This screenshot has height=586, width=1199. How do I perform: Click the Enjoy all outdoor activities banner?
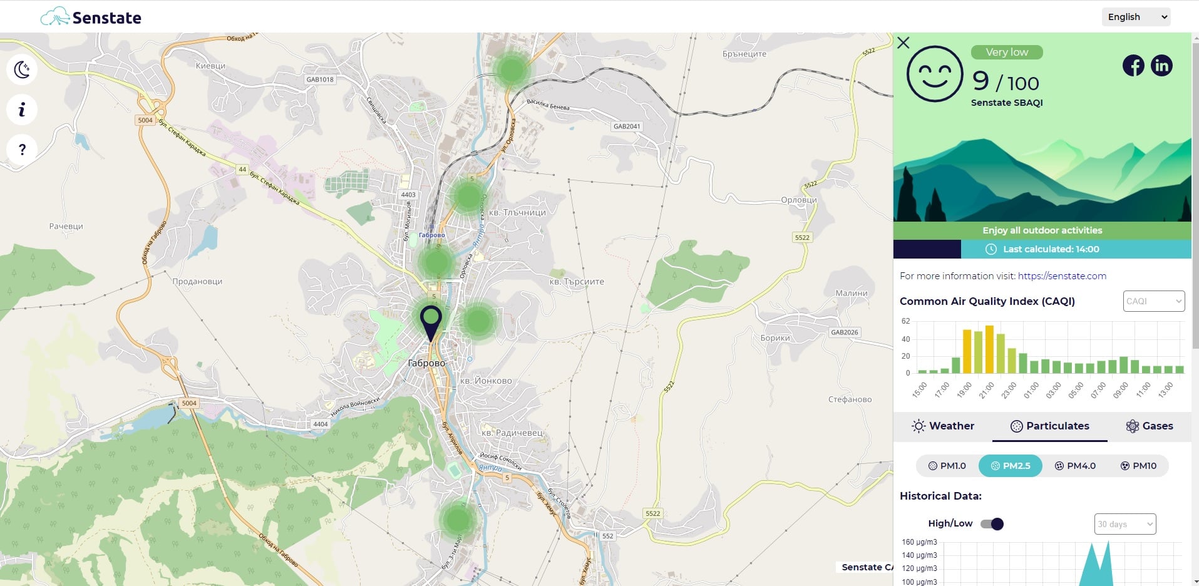[1042, 230]
